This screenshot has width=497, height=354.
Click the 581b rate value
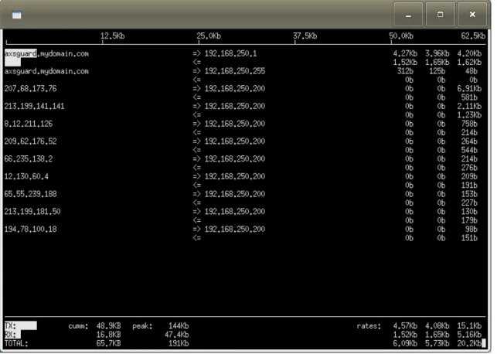tap(469, 97)
